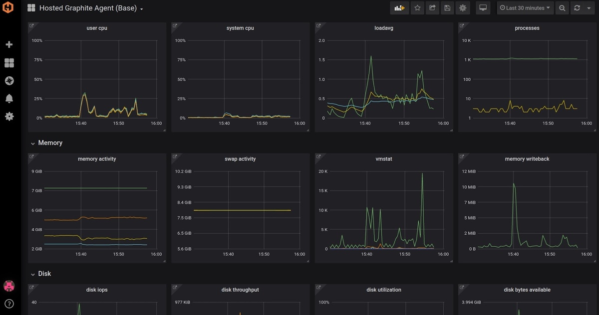Open dashboard settings gear in top toolbar
Image resolution: width=599 pixels, height=315 pixels.
coord(463,8)
